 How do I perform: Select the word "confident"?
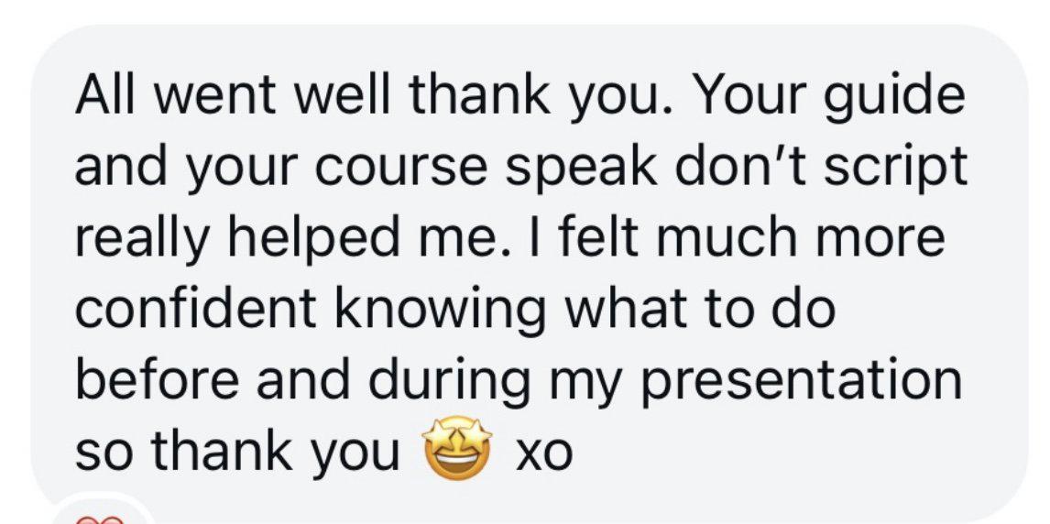click(195, 308)
